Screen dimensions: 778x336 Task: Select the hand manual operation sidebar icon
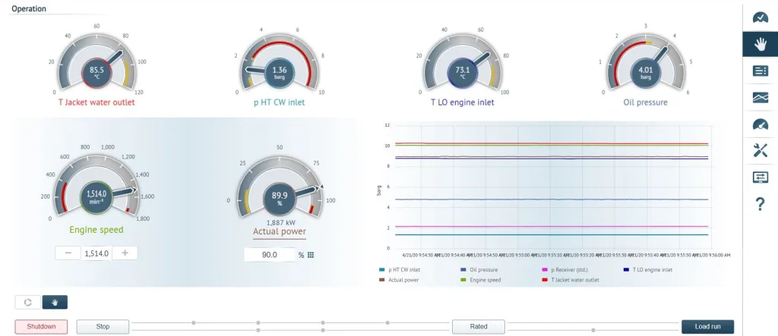760,44
